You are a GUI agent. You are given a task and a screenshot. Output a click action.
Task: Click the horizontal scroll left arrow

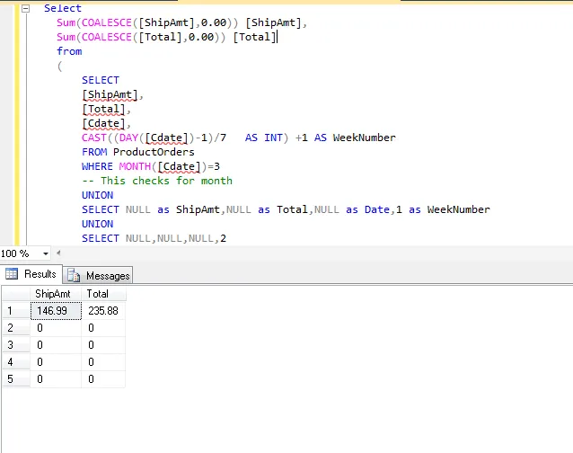click(x=58, y=253)
